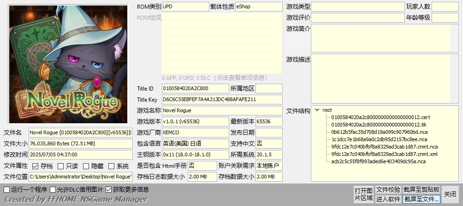Click the 截屏至文件... button

pos(421,199)
